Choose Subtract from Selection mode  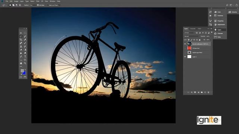pos(16,5)
